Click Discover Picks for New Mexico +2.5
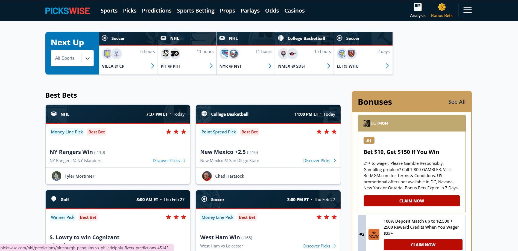 click(x=320, y=161)
